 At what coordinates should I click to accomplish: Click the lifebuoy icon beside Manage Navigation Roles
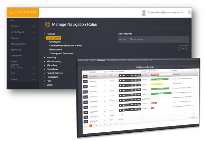point(47,25)
